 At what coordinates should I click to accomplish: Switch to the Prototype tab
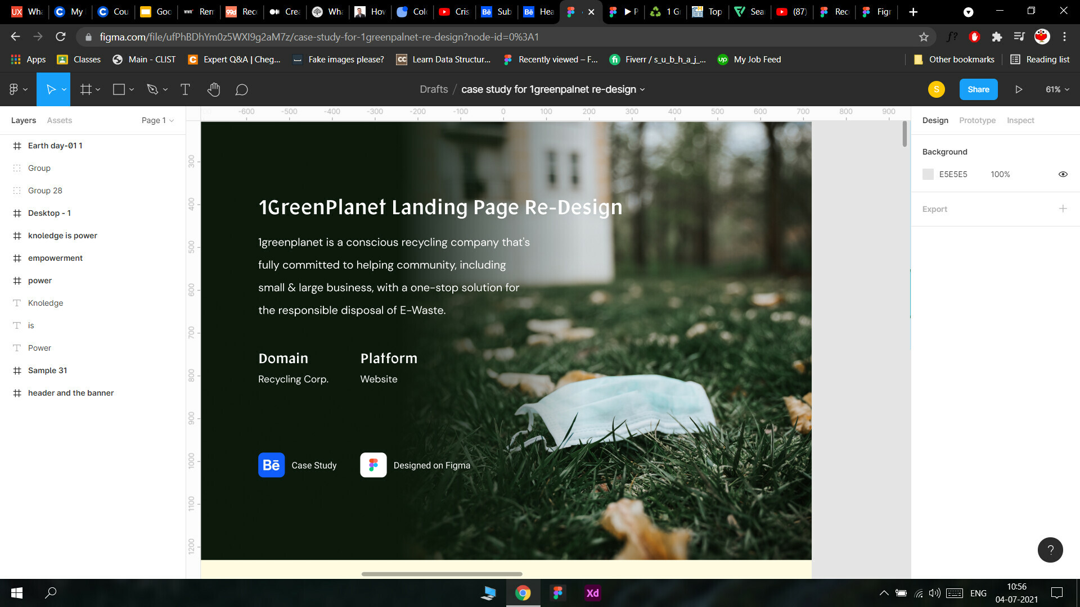tap(977, 120)
